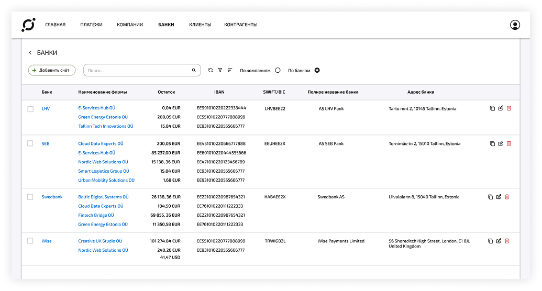Click the Полное название банка header
Image resolution: width=542 pixels, height=291 pixels.
tap(333, 92)
